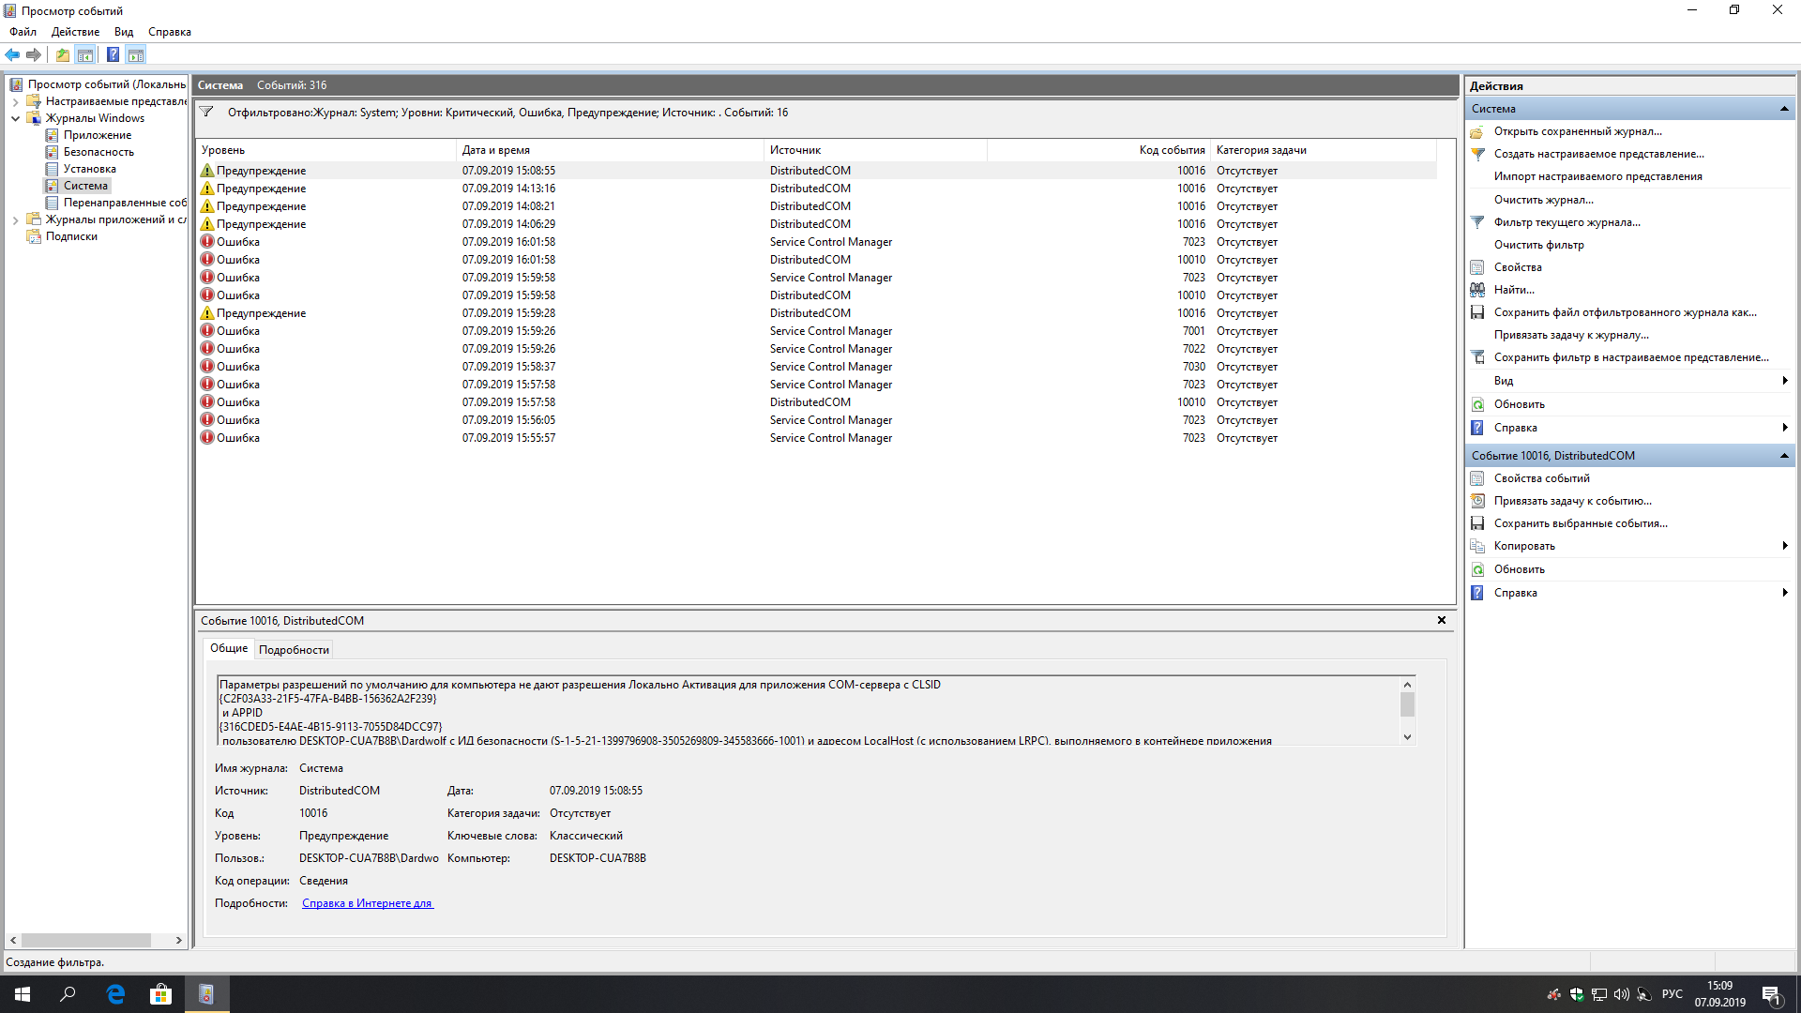This screenshot has width=1801, height=1013.
Task: Collapse Журналы Windows tree node
Action: point(15,118)
